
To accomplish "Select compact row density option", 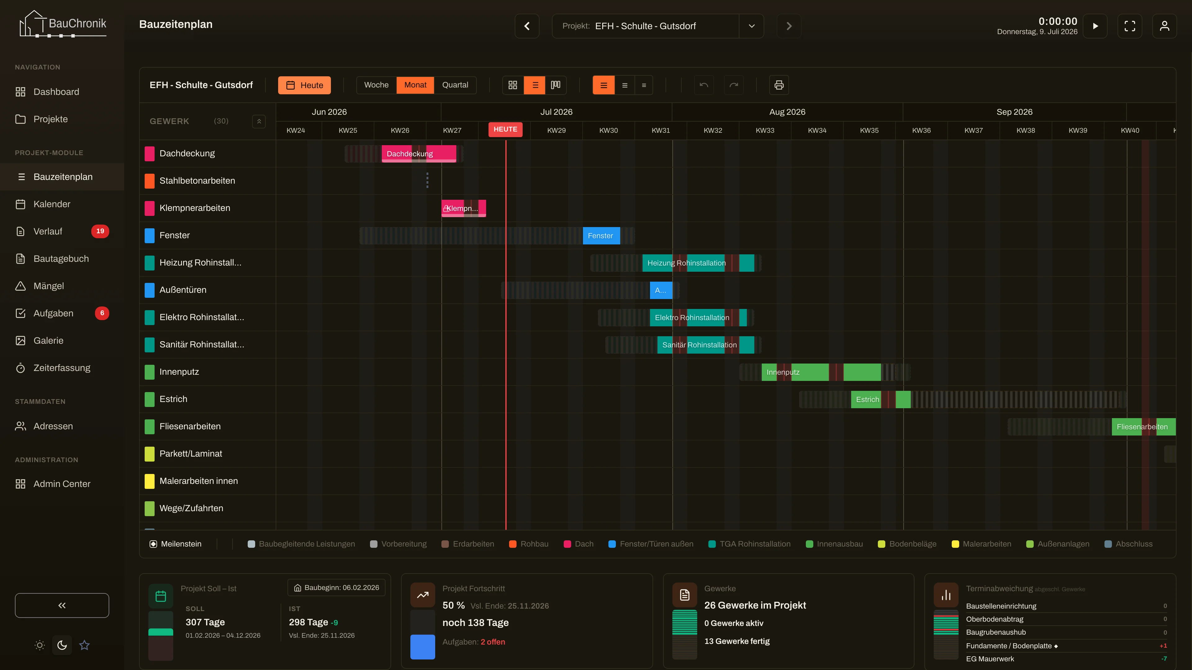I will [x=644, y=85].
